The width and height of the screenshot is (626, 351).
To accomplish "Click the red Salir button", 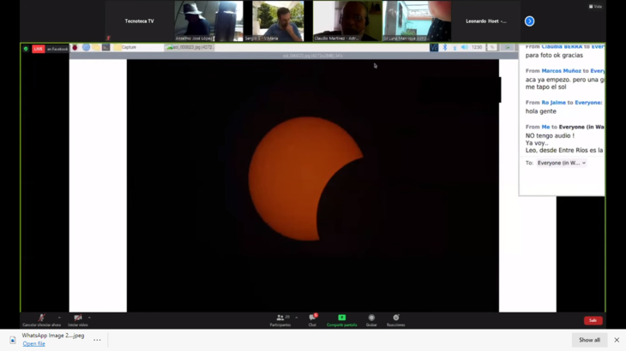I will click(x=593, y=320).
